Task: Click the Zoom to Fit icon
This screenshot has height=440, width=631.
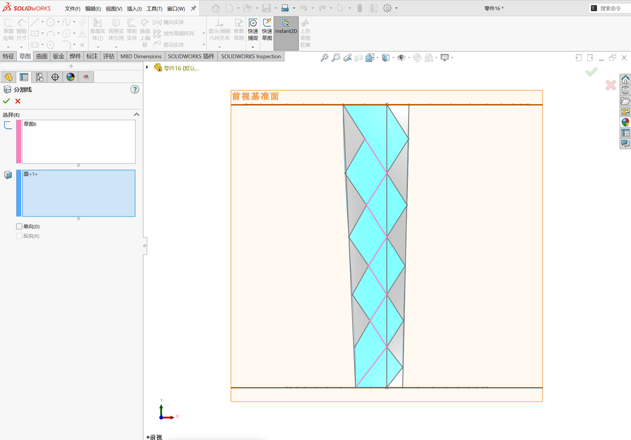Action: point(324,58)
